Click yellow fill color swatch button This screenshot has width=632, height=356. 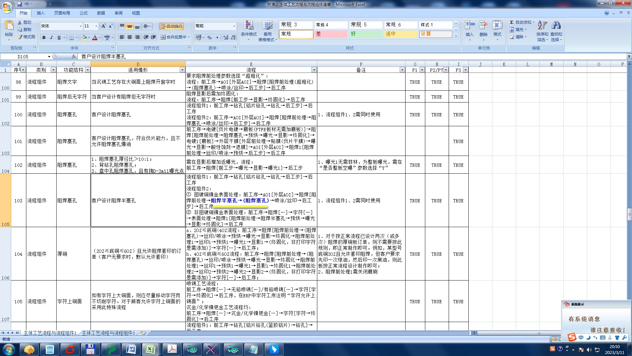coord(84,38)
